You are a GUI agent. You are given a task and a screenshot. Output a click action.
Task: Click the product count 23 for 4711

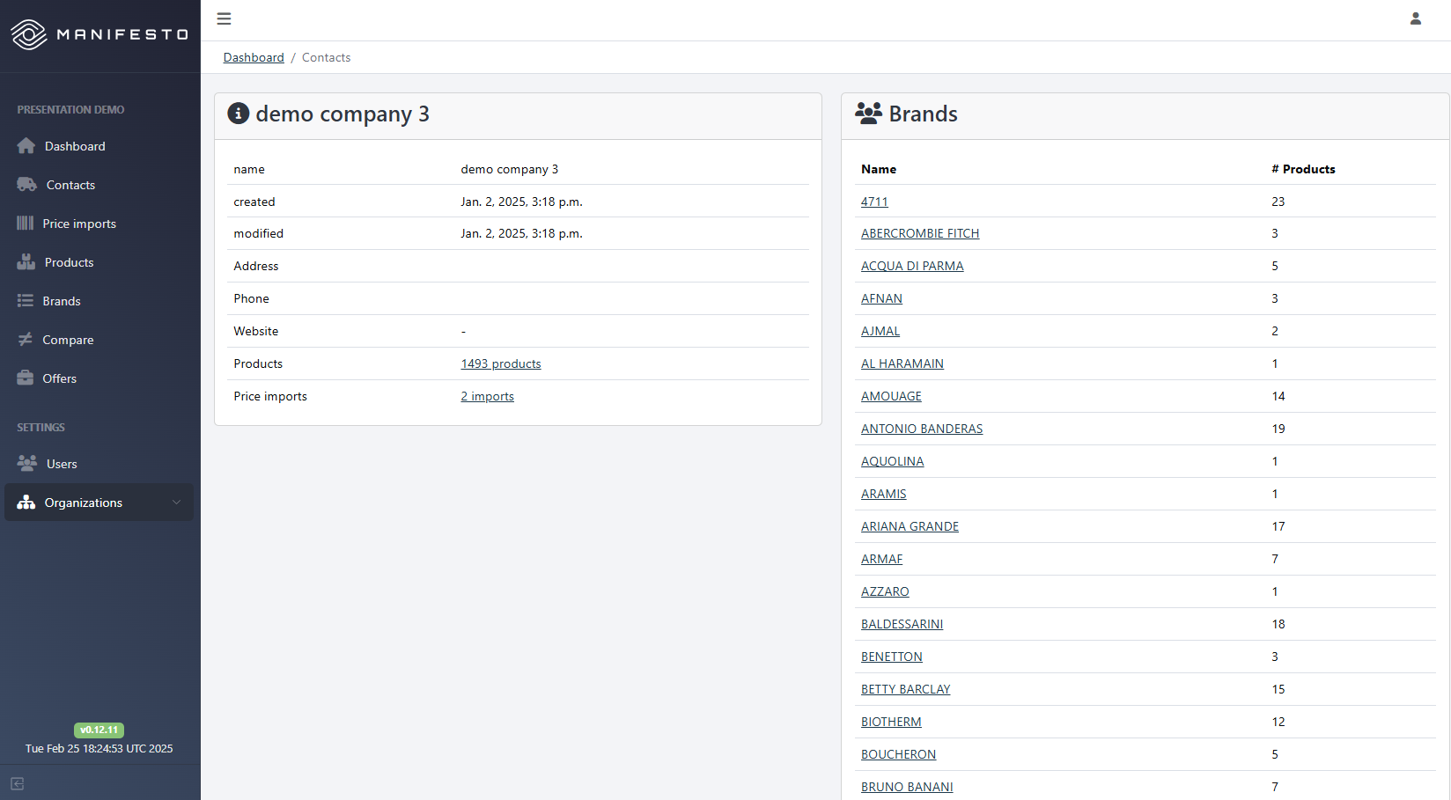click(x=1278, y=202)
